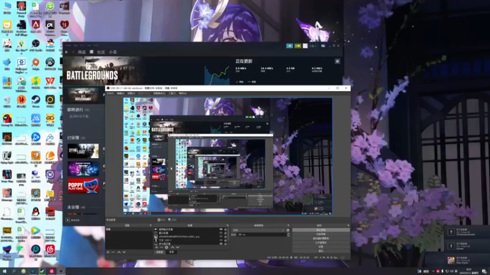Toggle visibility of the audio output capture source
Viewport: 490px width, 275px height.
click(221, 229)
